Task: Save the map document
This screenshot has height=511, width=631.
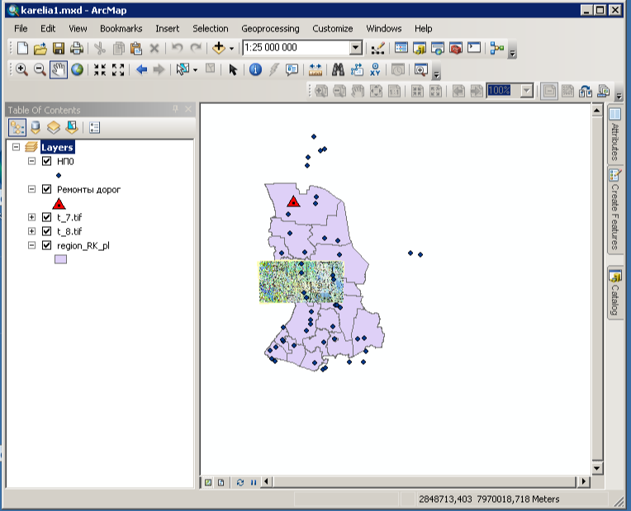Action: [59, 49]
